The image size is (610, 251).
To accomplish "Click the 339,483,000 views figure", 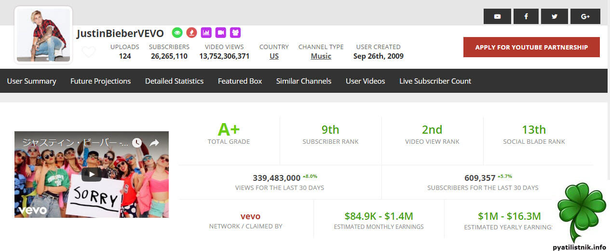I will [x=276, y=178].
